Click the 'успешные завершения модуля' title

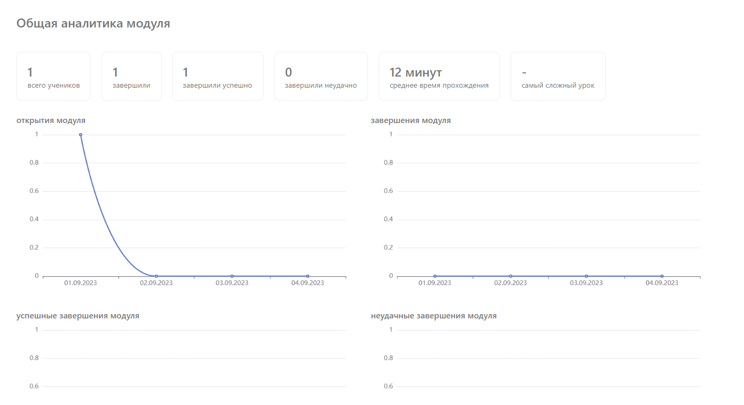tap(78, 316)
